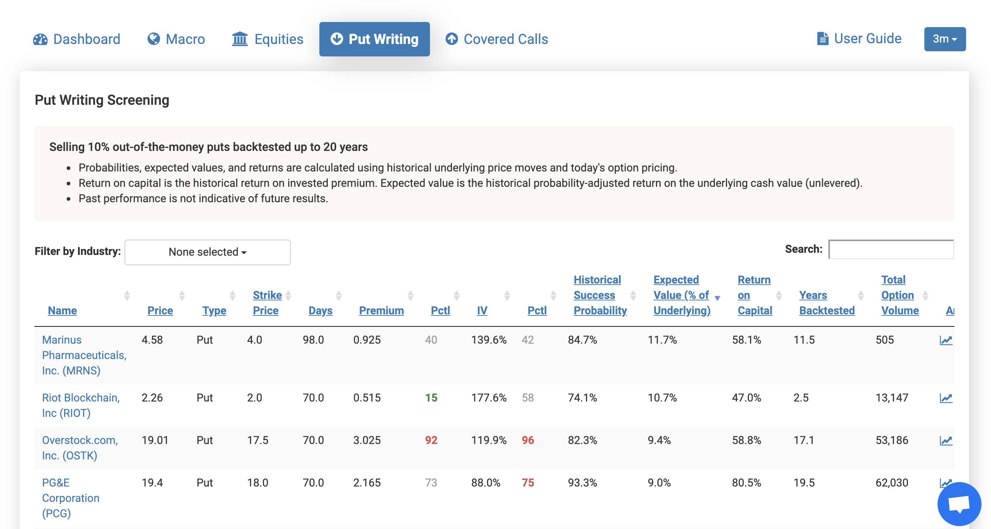Click the Dashboard gauge icon
991x529 pixels.
(40, 39)
